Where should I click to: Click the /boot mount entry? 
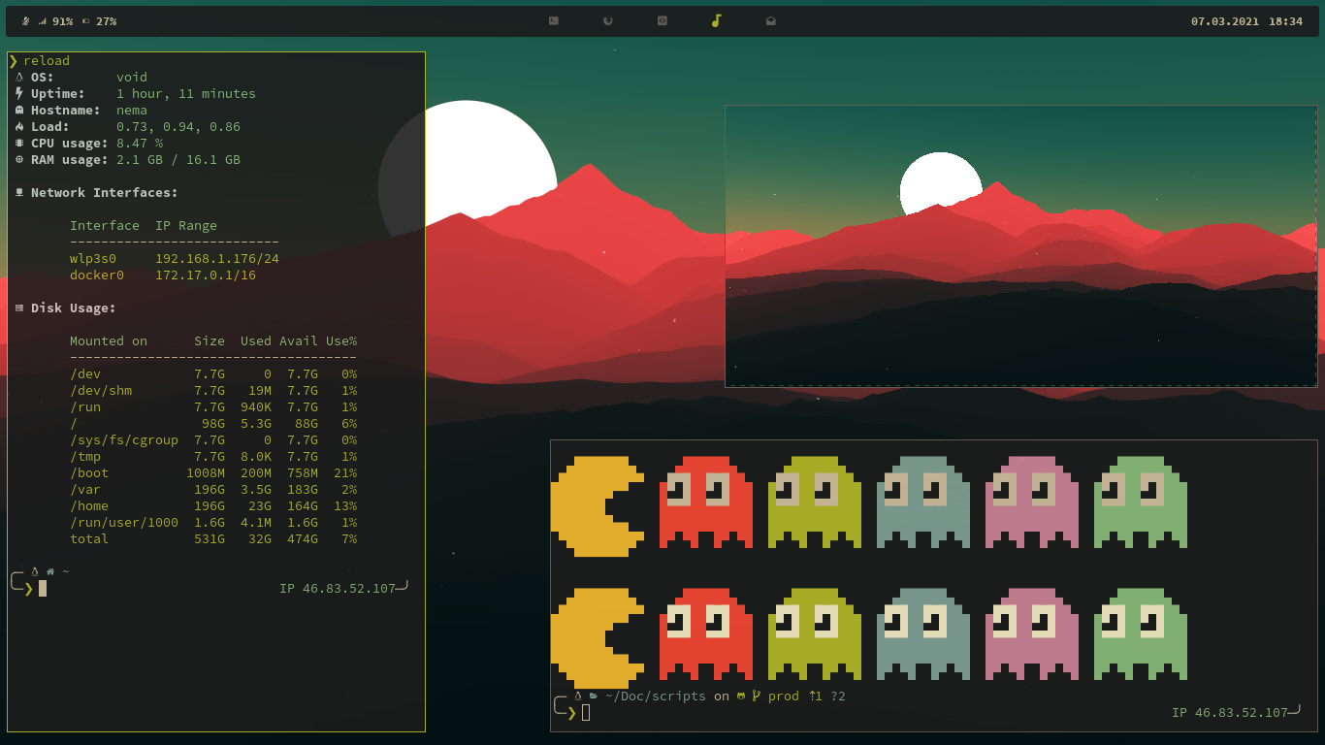pyautogui.click(x=89, y=472)
